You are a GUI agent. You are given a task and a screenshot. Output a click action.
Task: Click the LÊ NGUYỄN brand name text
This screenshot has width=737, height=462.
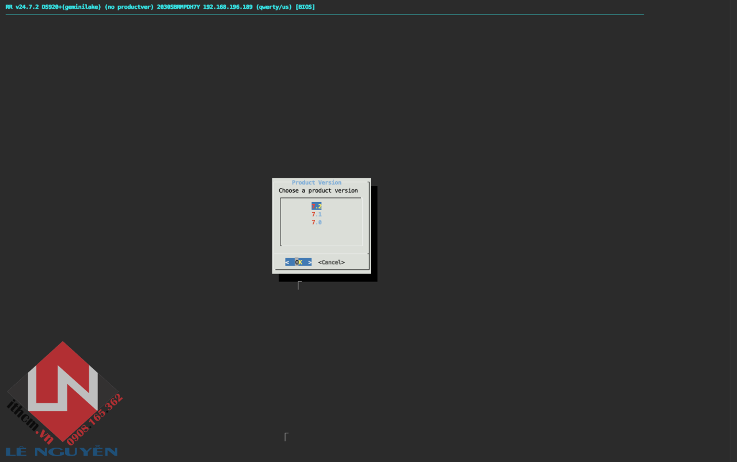(62, 452)
